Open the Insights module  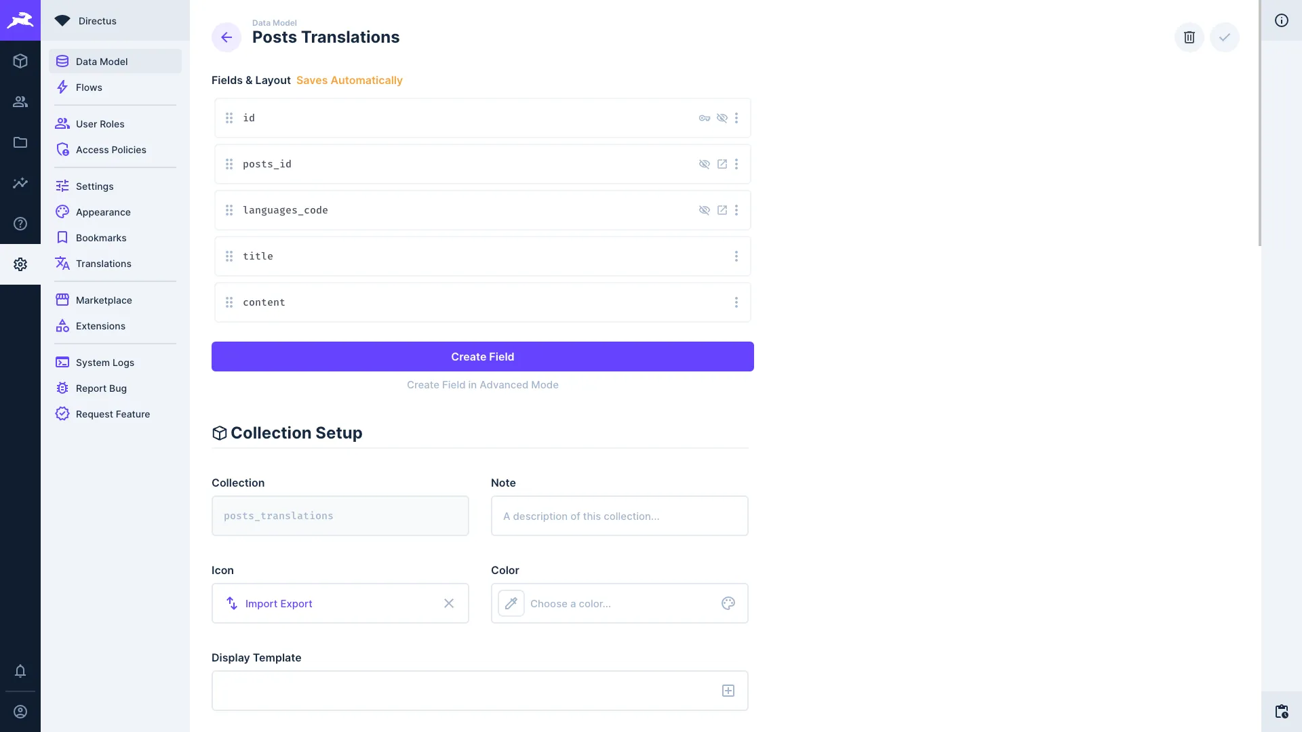20,183
